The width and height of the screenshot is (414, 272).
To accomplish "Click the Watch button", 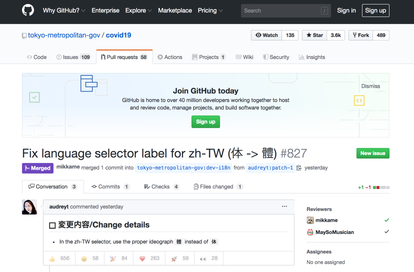I will (x=267, y=35).
